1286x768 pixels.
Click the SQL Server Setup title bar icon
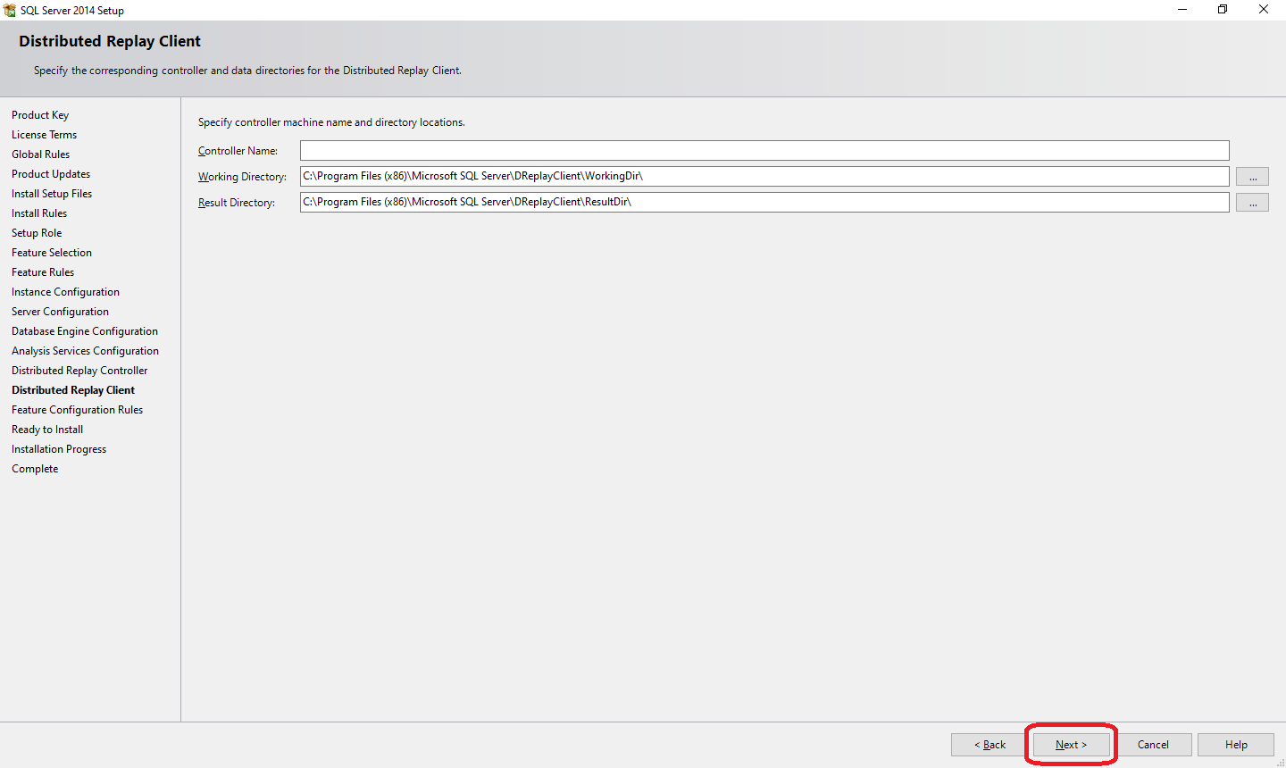point(10,10)
